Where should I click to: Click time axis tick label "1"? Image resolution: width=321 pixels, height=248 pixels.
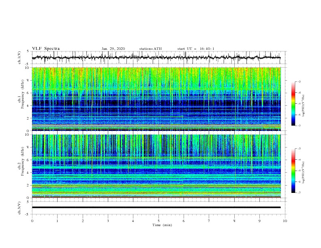(57, 221)
